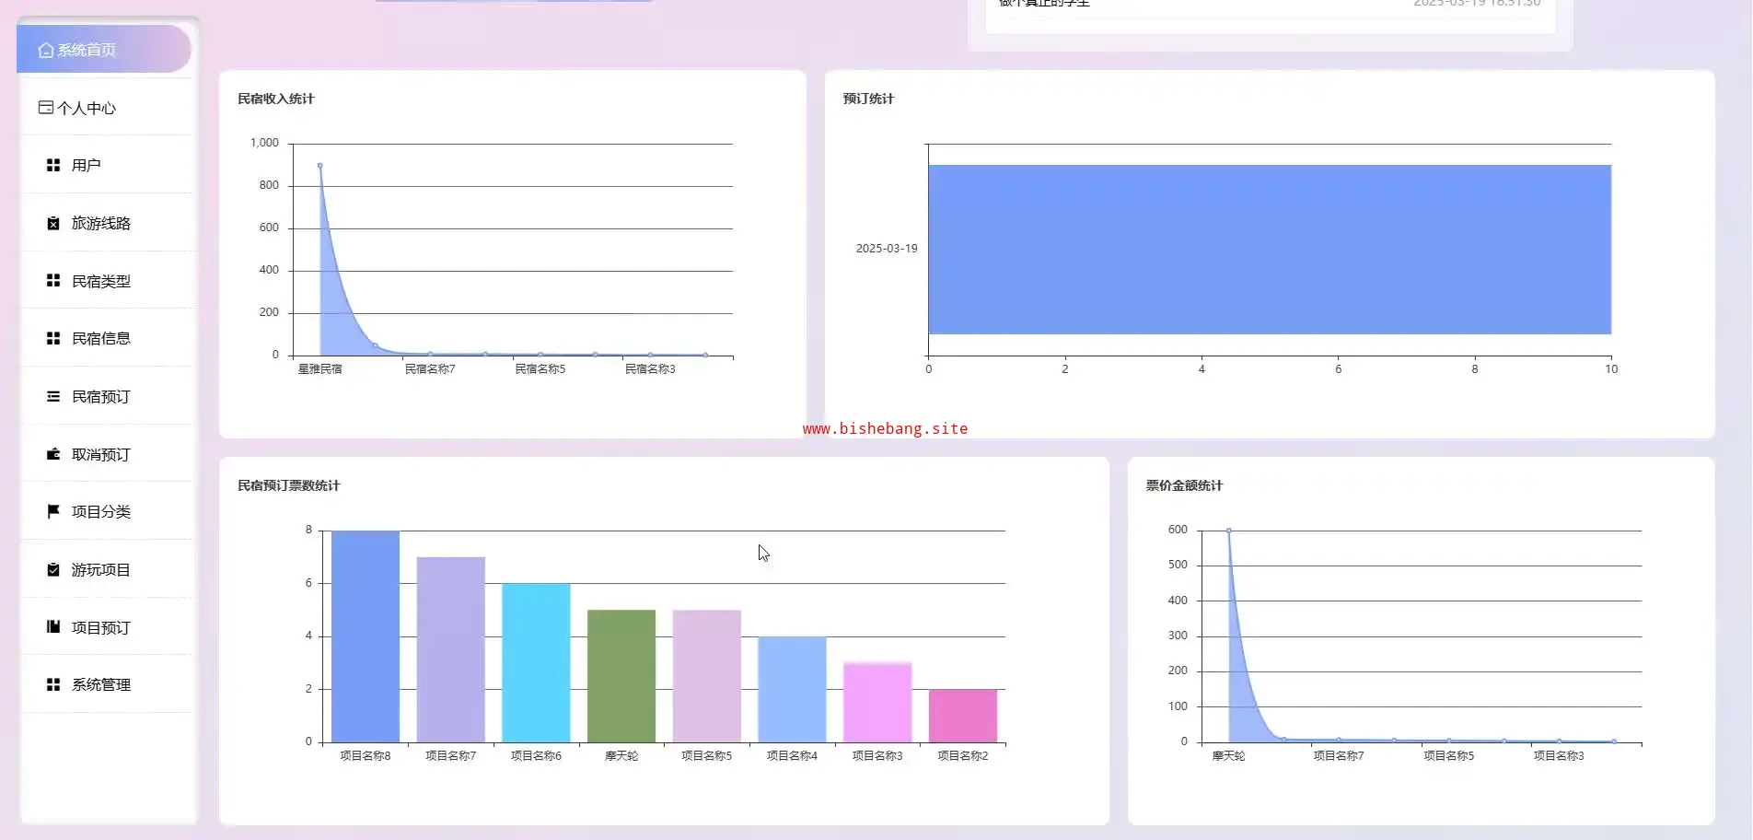1753x840 pixels.
Task: Click the list icon beside 民宿预订
Action: coord(53,396)
